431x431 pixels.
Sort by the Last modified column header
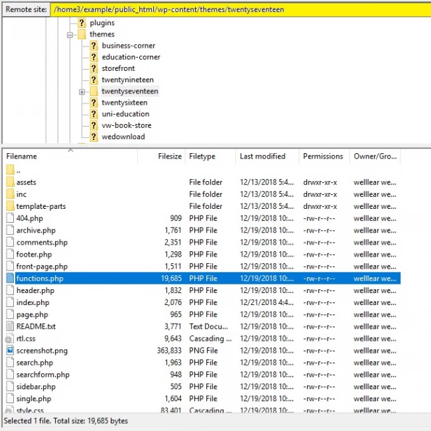267,156
